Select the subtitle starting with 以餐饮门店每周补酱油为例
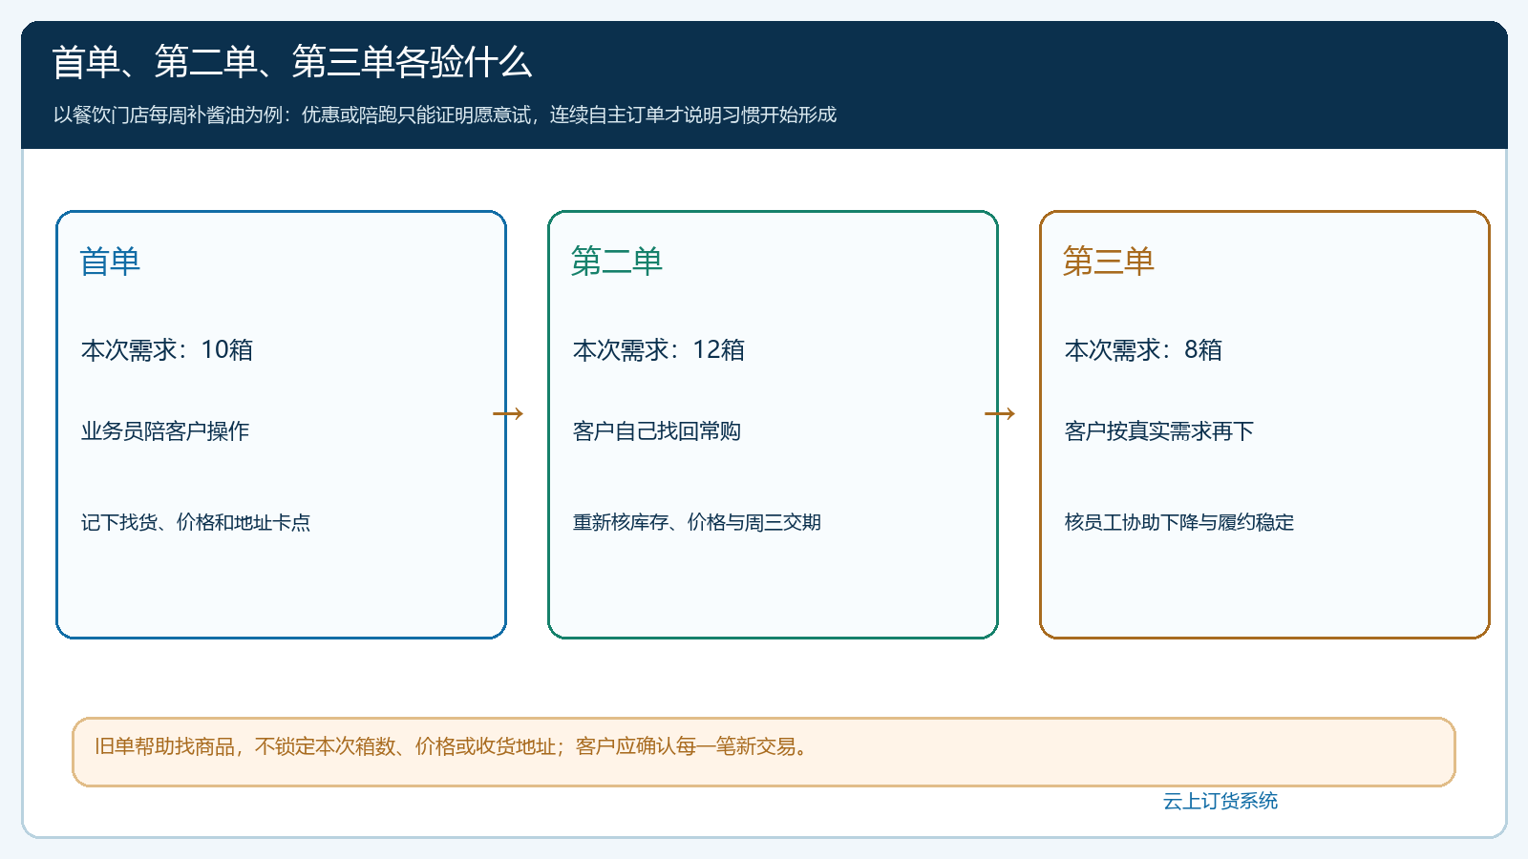 (445, 115)
